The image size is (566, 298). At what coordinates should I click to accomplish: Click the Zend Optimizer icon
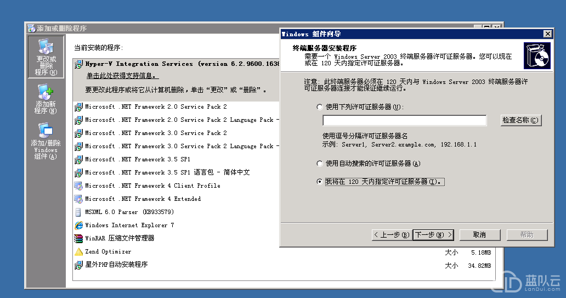coord(78,252)
